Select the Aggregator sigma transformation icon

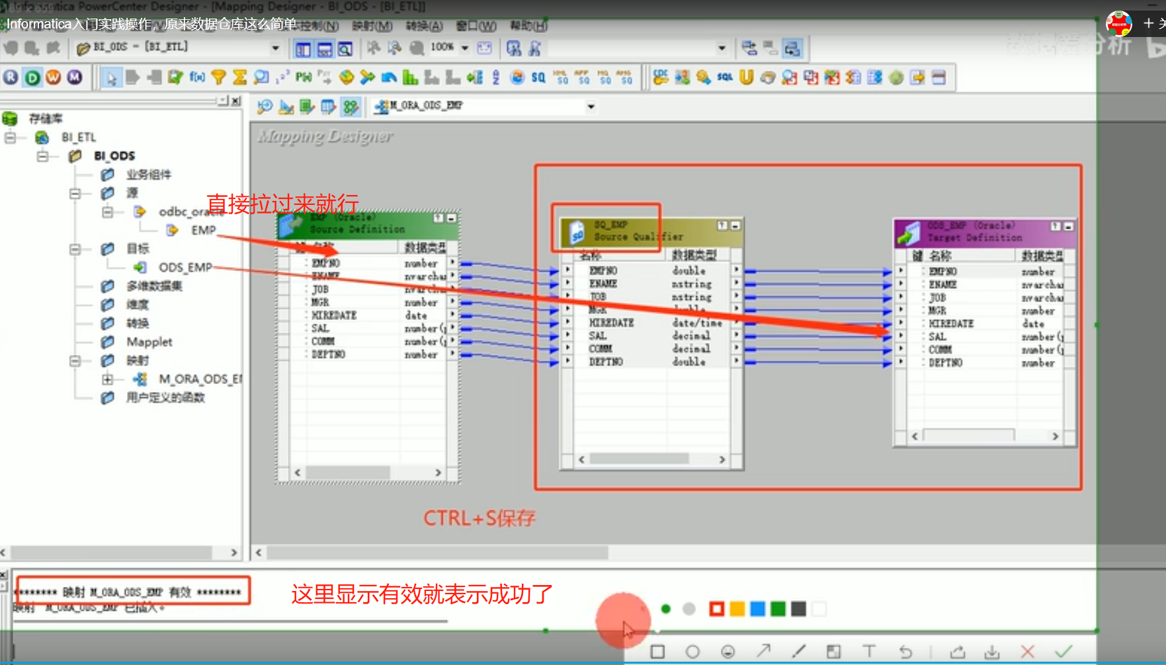[239, 77]
